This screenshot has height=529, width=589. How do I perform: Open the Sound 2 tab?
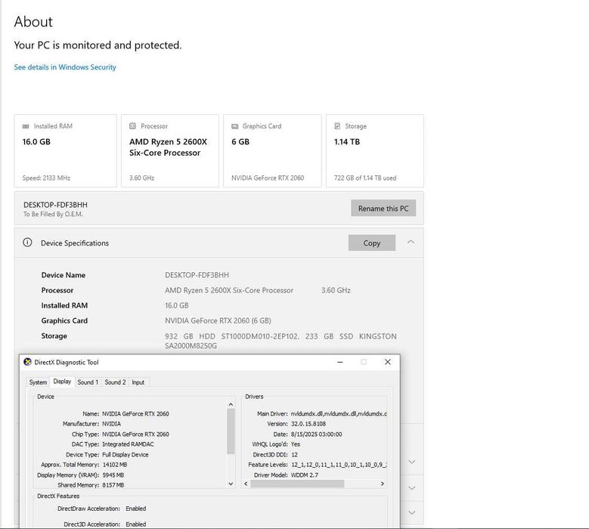(115, 382)
